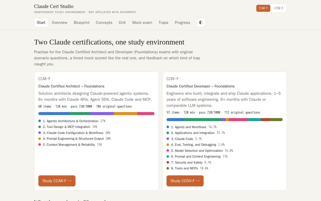
Task: Click the Claude Cert Studio title
Action: (54, 6)
